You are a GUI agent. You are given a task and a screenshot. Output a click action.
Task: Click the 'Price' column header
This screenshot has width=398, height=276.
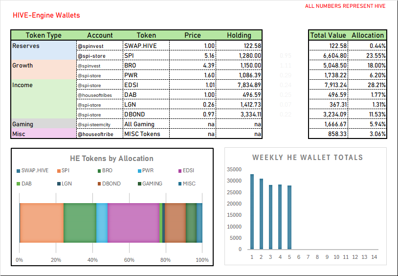[x=193, y=35]
